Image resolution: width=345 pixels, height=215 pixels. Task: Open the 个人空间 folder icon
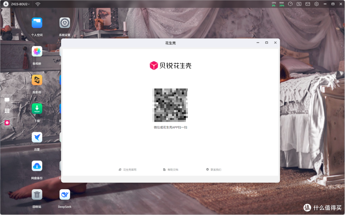pyautogui.click(x=37, y=23)
